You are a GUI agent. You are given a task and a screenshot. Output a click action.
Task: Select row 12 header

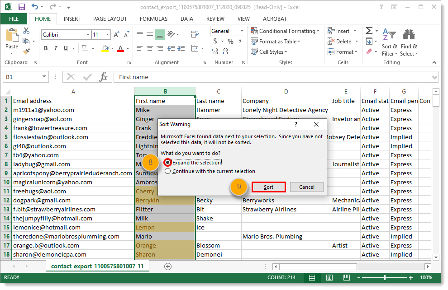pos(6,200)
